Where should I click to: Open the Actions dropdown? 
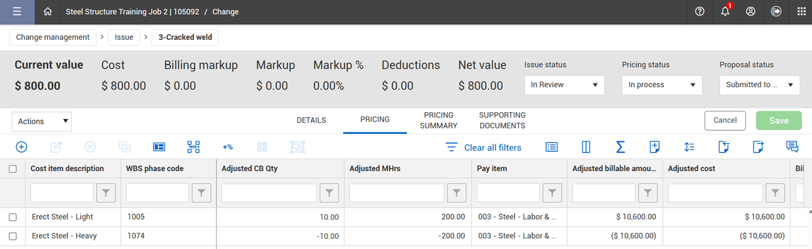pos(42,121)
